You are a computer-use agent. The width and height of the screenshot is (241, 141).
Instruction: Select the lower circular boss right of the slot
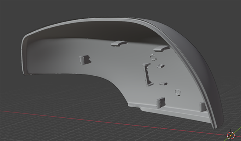point(177,92)
